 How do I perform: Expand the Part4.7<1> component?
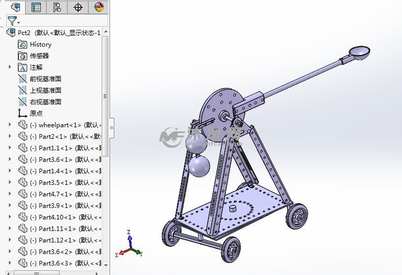(x=10, y=194)
